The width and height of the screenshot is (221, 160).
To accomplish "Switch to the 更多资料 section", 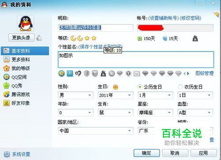I will [x=25, y=60].
